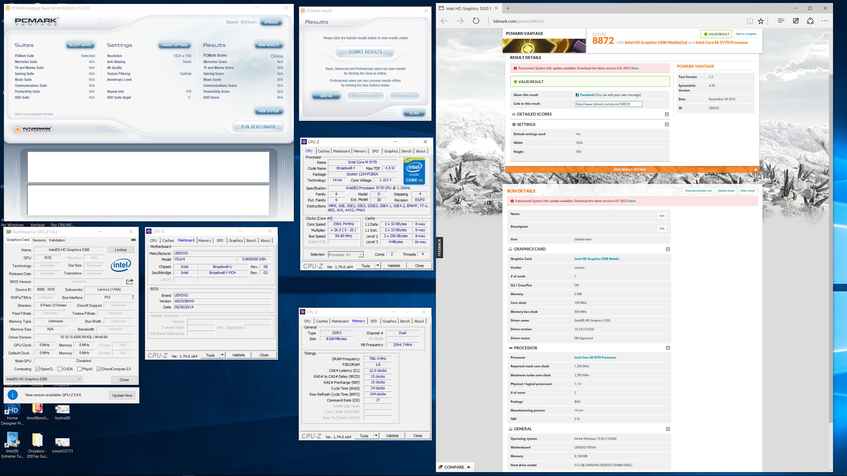Open Bench tab in CPU-Z CPU window
This screenshot has width=847, height=476.
[407, 151]
